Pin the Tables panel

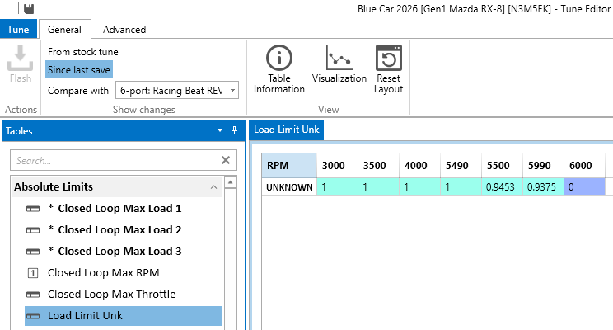point(234,130)
